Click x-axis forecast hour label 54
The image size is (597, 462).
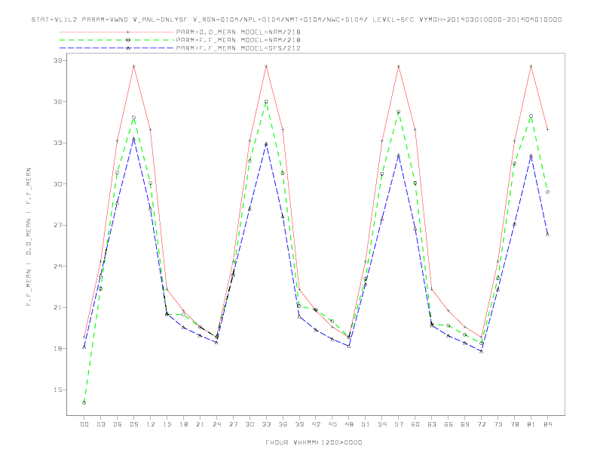pyautogui.click(x=382, y=424)
